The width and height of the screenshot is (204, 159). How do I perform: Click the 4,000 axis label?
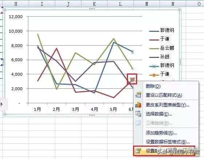(17, 74)
